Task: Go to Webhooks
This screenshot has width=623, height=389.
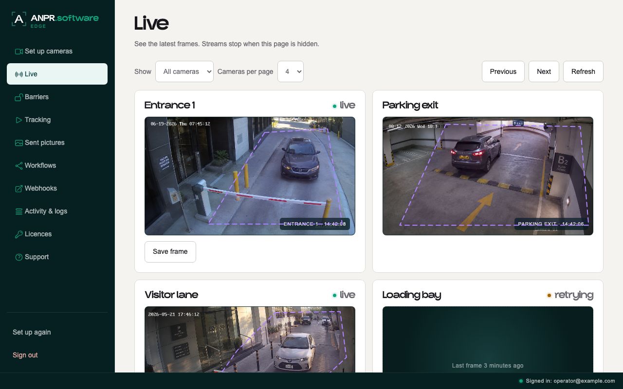Action: (x=57, y=188)
